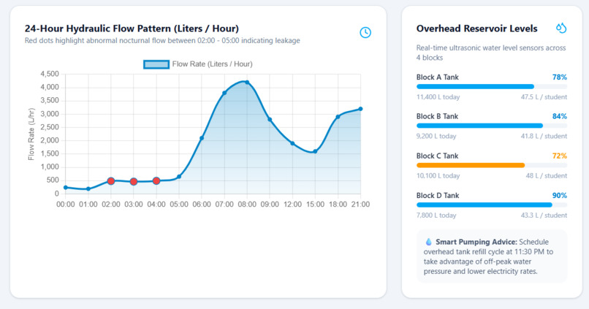This screenshot has height=309, width=589.
Task: Click the Block D Tank progress bar
Action: coord(491,205)
